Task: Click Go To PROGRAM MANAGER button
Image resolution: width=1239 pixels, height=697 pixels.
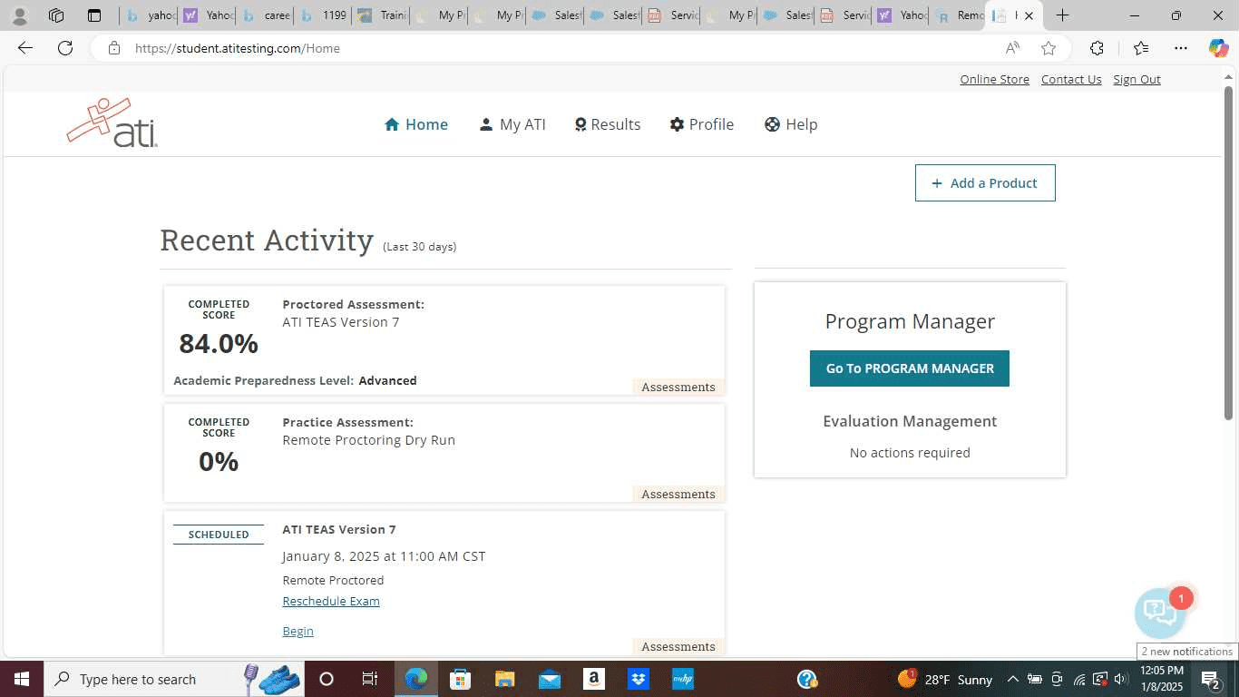Action: [x=909, y=368]
